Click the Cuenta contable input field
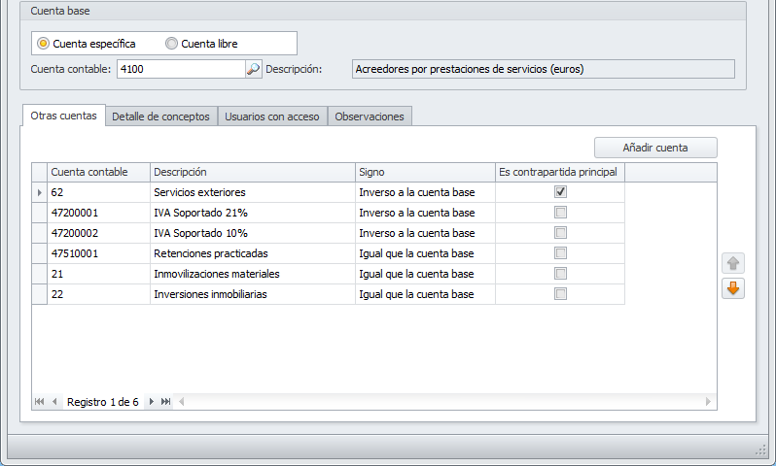The image size is (776, 466). [180, 69]
